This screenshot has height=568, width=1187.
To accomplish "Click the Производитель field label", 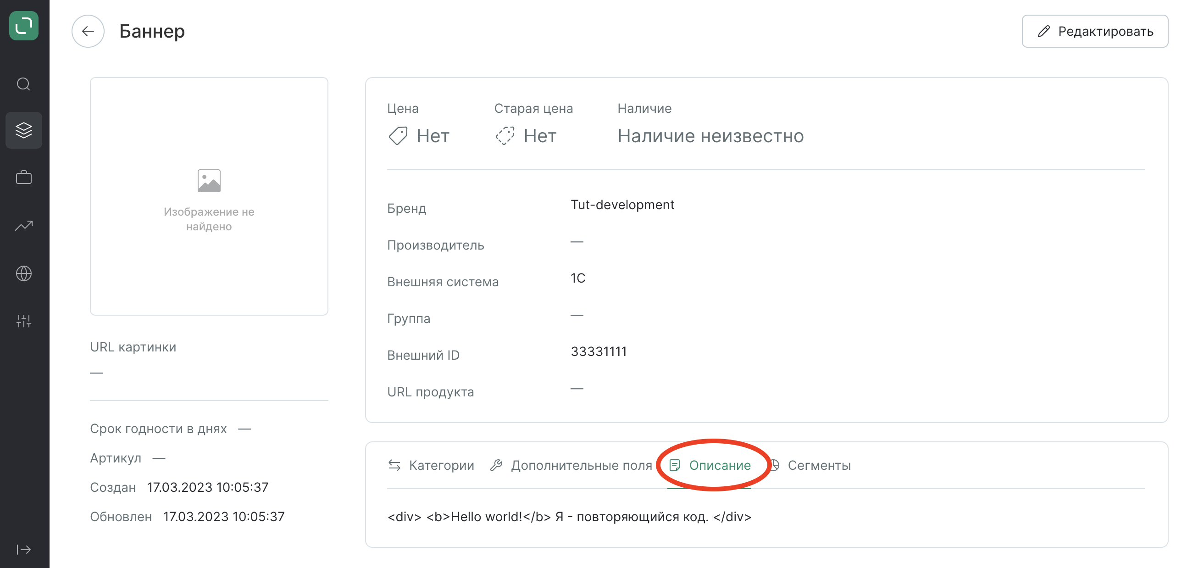I will point(435,245).
